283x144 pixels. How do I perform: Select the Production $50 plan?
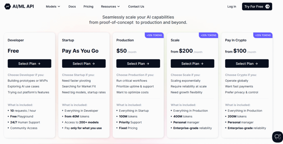point(138,63)
